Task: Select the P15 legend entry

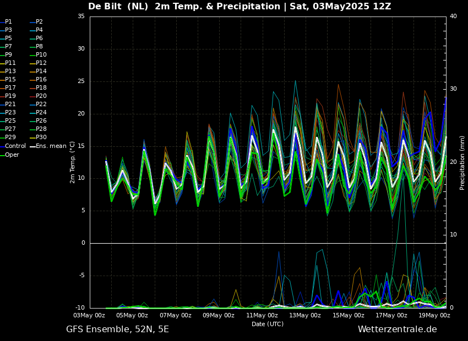Action: pos(10,80)
